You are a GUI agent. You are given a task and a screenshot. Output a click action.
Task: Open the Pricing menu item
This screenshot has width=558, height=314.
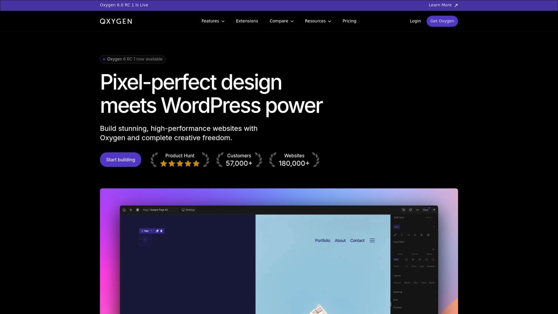[x=349, y=21]
